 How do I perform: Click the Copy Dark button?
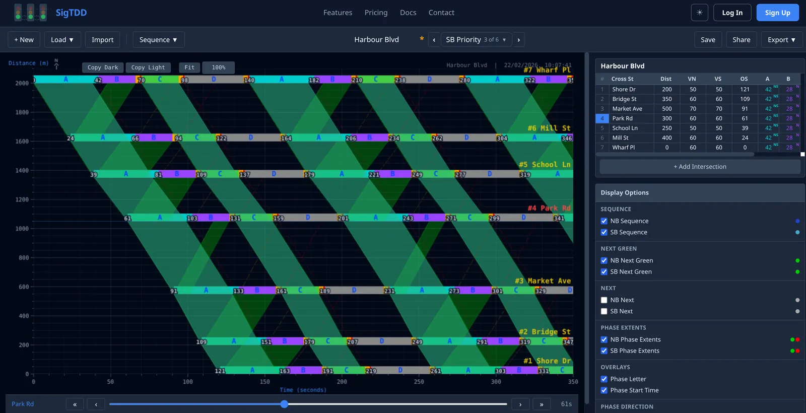click(x=103, y=67)
